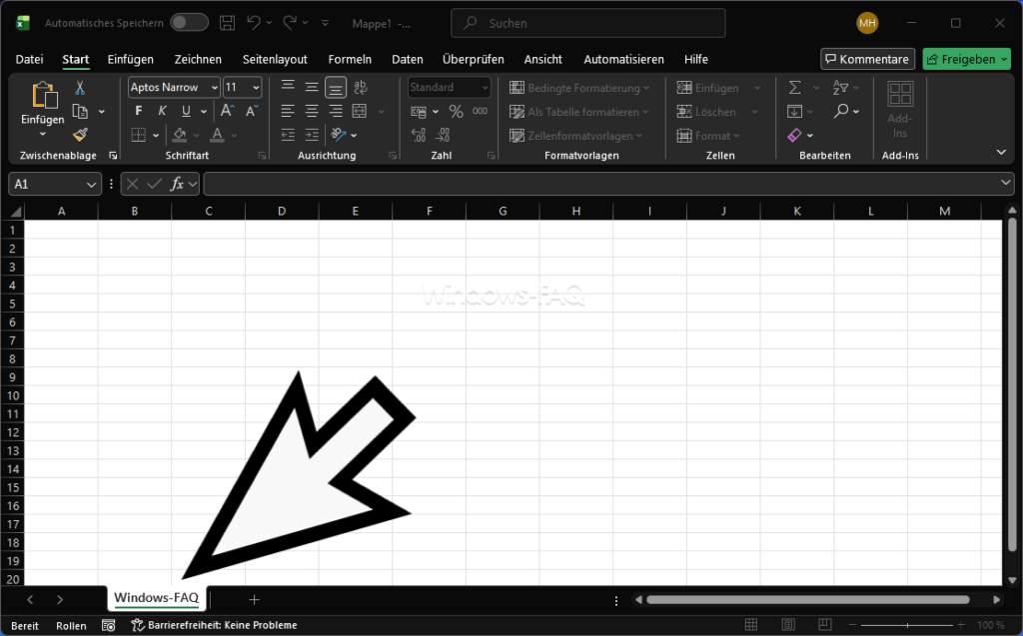This screenshot has width=1023, height=636.
Task: Click the cell borders icon
Action: tap(138, 135)
